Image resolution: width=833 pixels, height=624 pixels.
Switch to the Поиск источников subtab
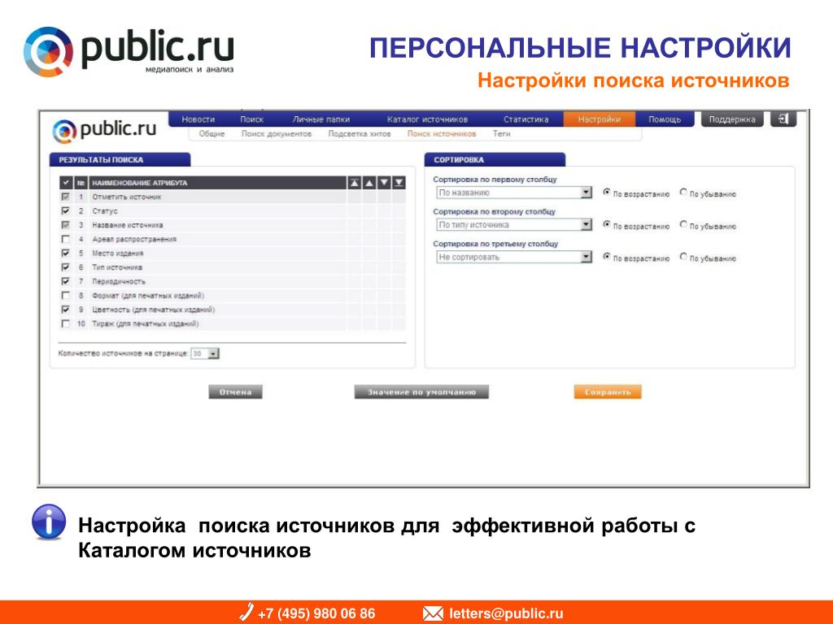442,134
